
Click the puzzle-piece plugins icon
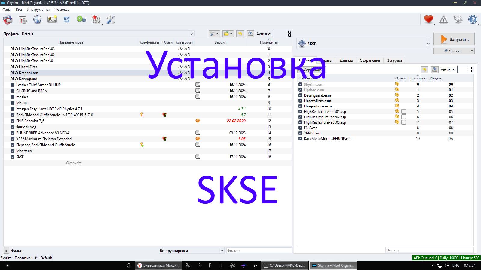click(x=96, y=20)
